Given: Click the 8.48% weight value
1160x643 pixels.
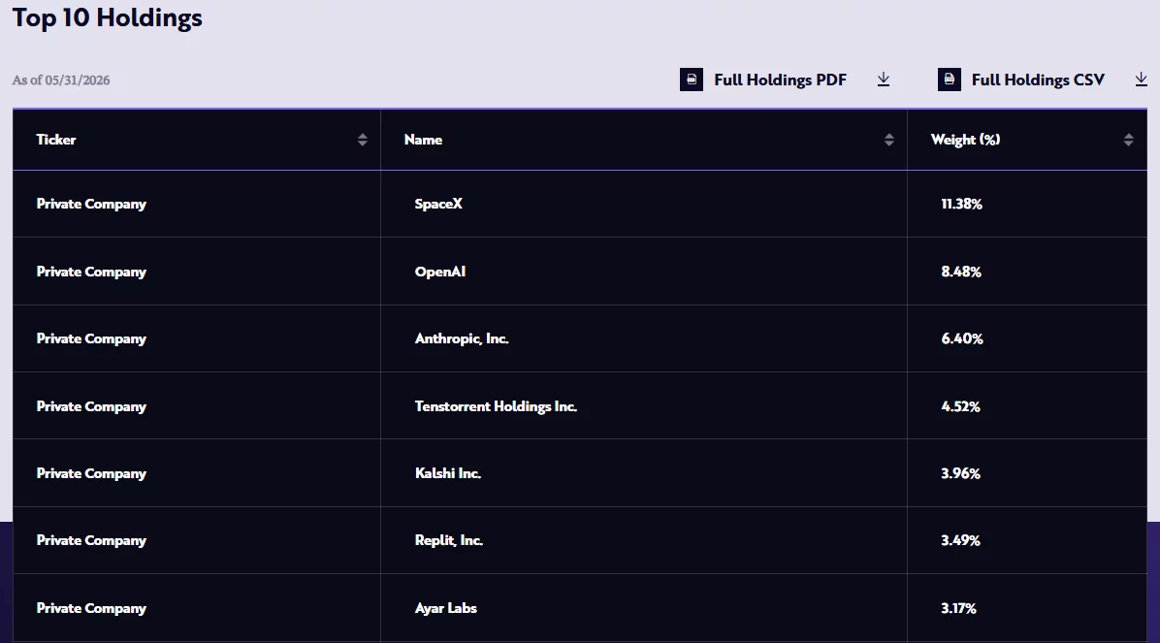Looking at the screenshot, I should 961,272.
